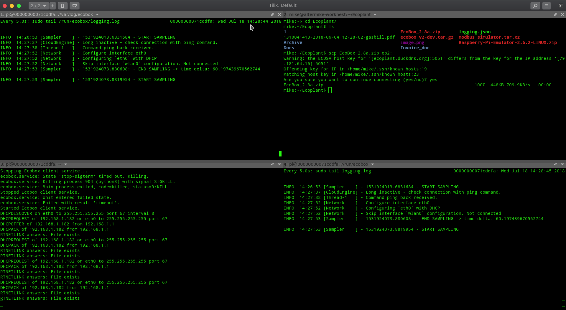Viewport: 566px width, 310px height.
Task: Click 'Killing process 904 (python3)' line
Action: [88, 182]
